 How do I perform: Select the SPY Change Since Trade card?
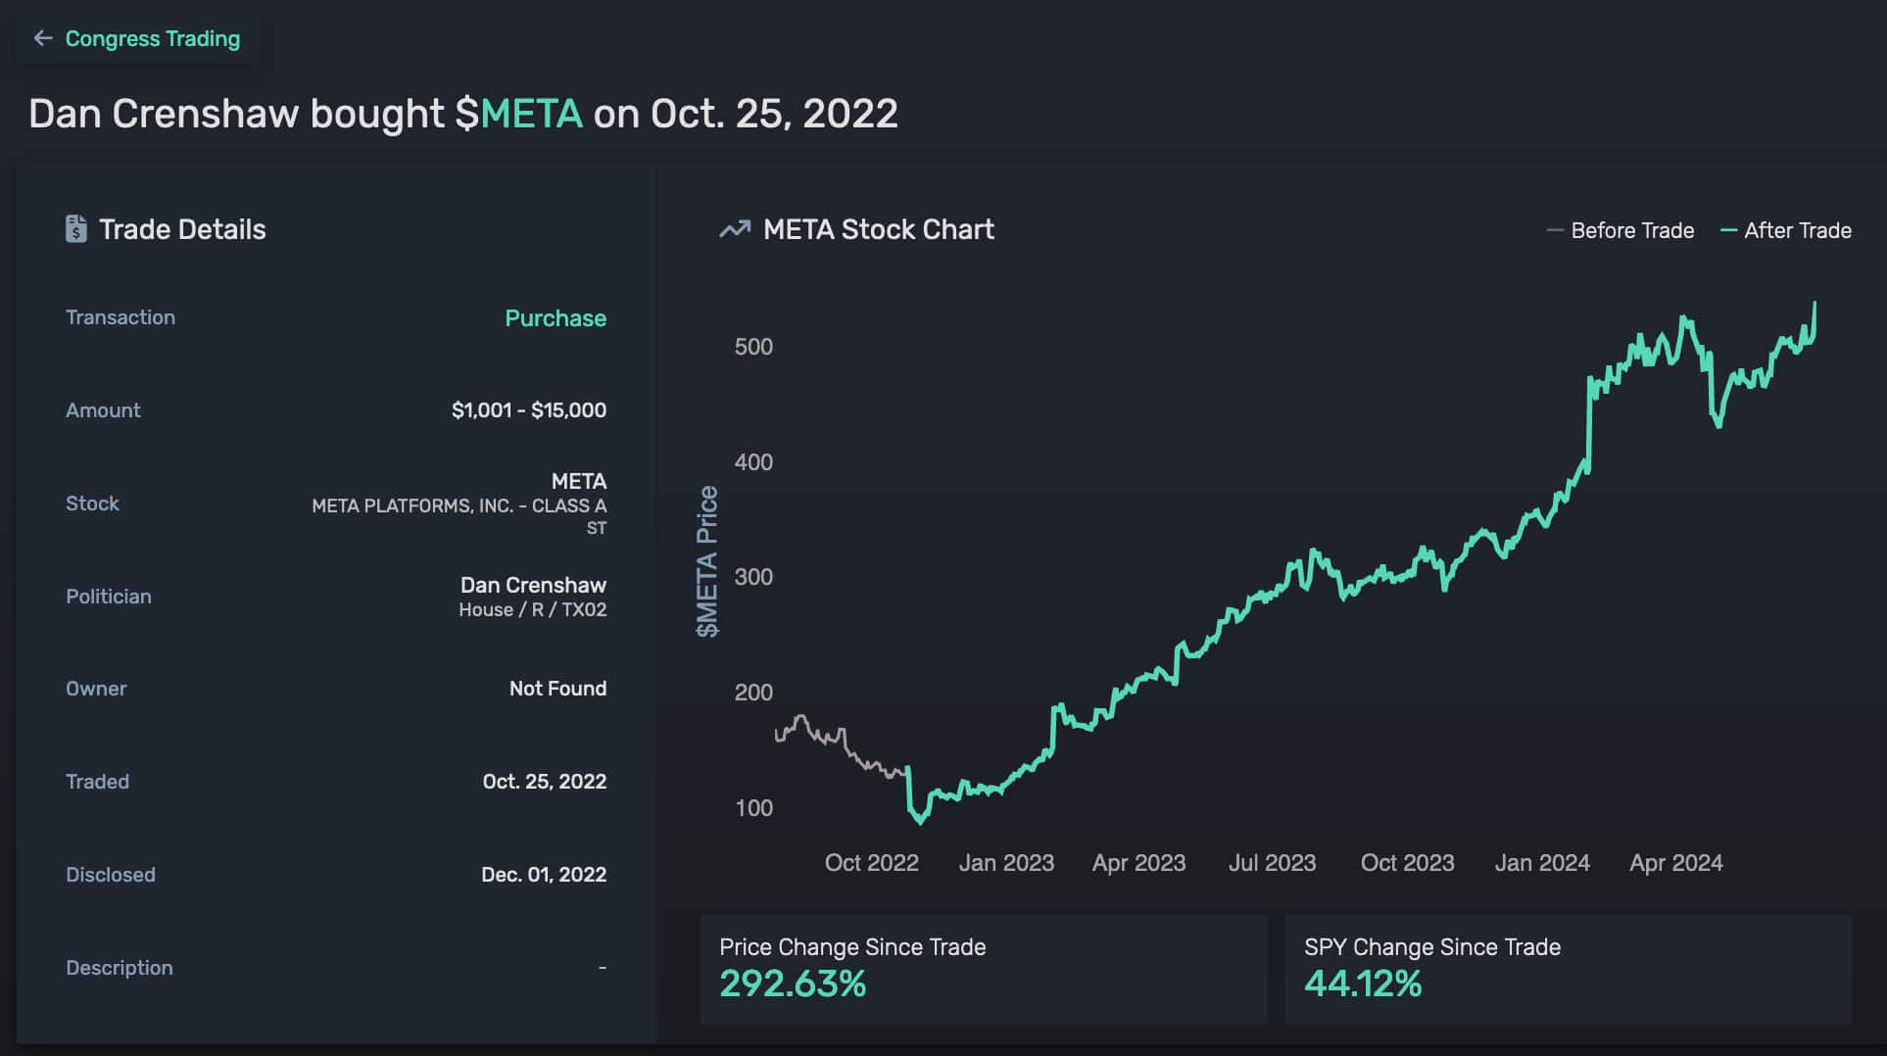pos(1567,968)
